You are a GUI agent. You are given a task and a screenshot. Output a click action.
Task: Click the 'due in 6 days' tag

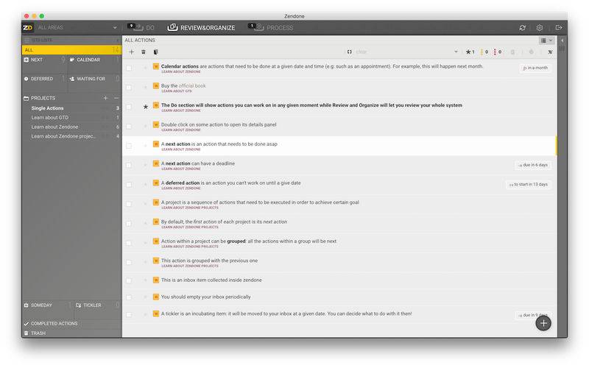[532, 165]
